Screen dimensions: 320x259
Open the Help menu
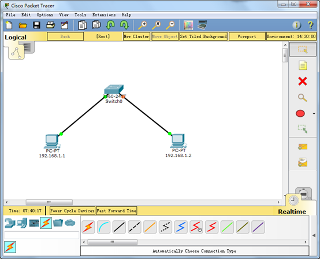tap(126, 15)
